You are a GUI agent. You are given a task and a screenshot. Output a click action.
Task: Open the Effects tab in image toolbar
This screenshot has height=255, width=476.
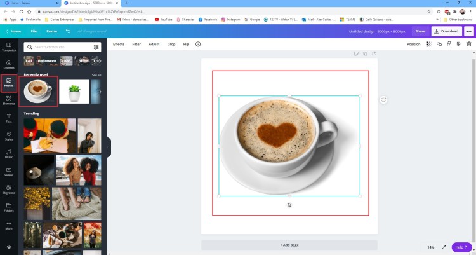(x=119, y=44)
